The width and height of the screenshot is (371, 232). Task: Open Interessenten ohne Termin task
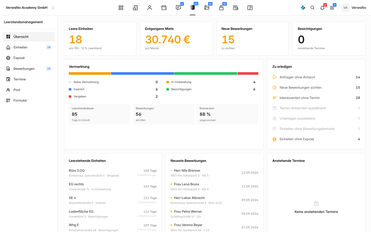tap(316, 98)
